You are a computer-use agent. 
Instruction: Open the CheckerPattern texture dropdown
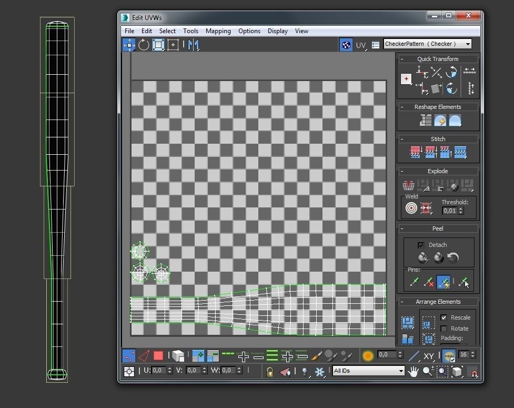[428, 44]
